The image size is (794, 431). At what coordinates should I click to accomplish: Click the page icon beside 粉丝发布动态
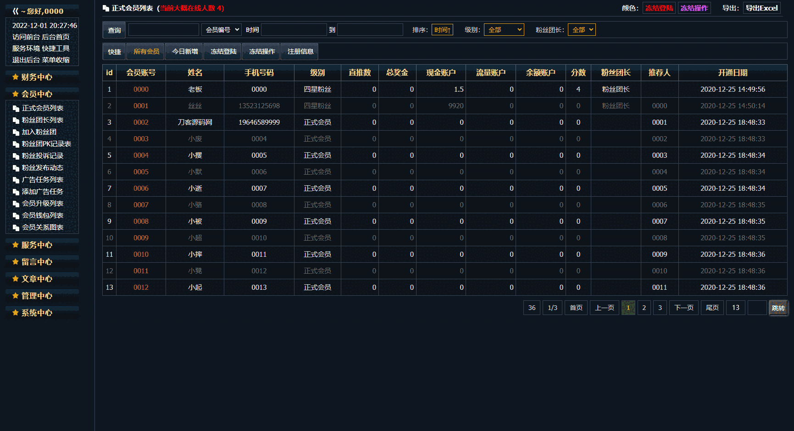tap(16, 168)
